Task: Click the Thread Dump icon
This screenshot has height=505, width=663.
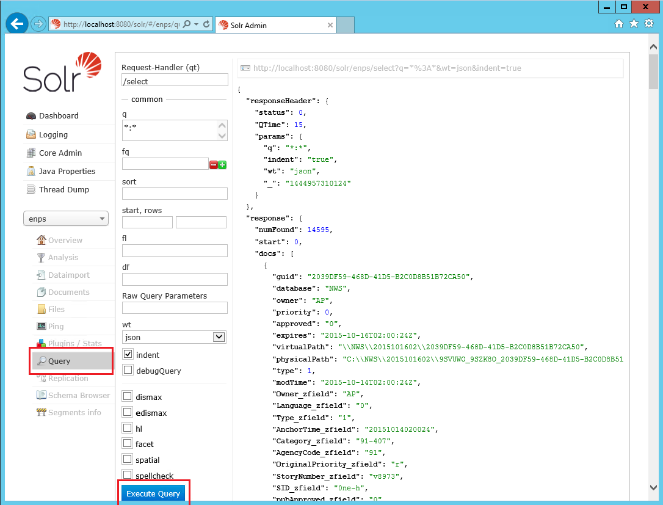Action: point(31,189)
